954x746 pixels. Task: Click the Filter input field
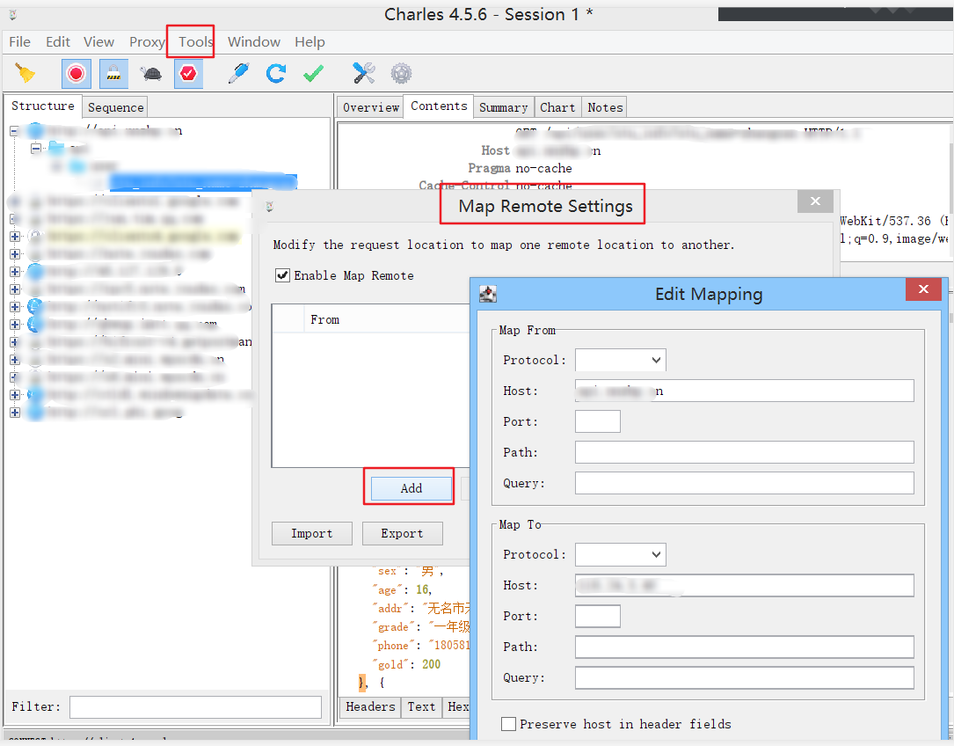pos(195,707)
